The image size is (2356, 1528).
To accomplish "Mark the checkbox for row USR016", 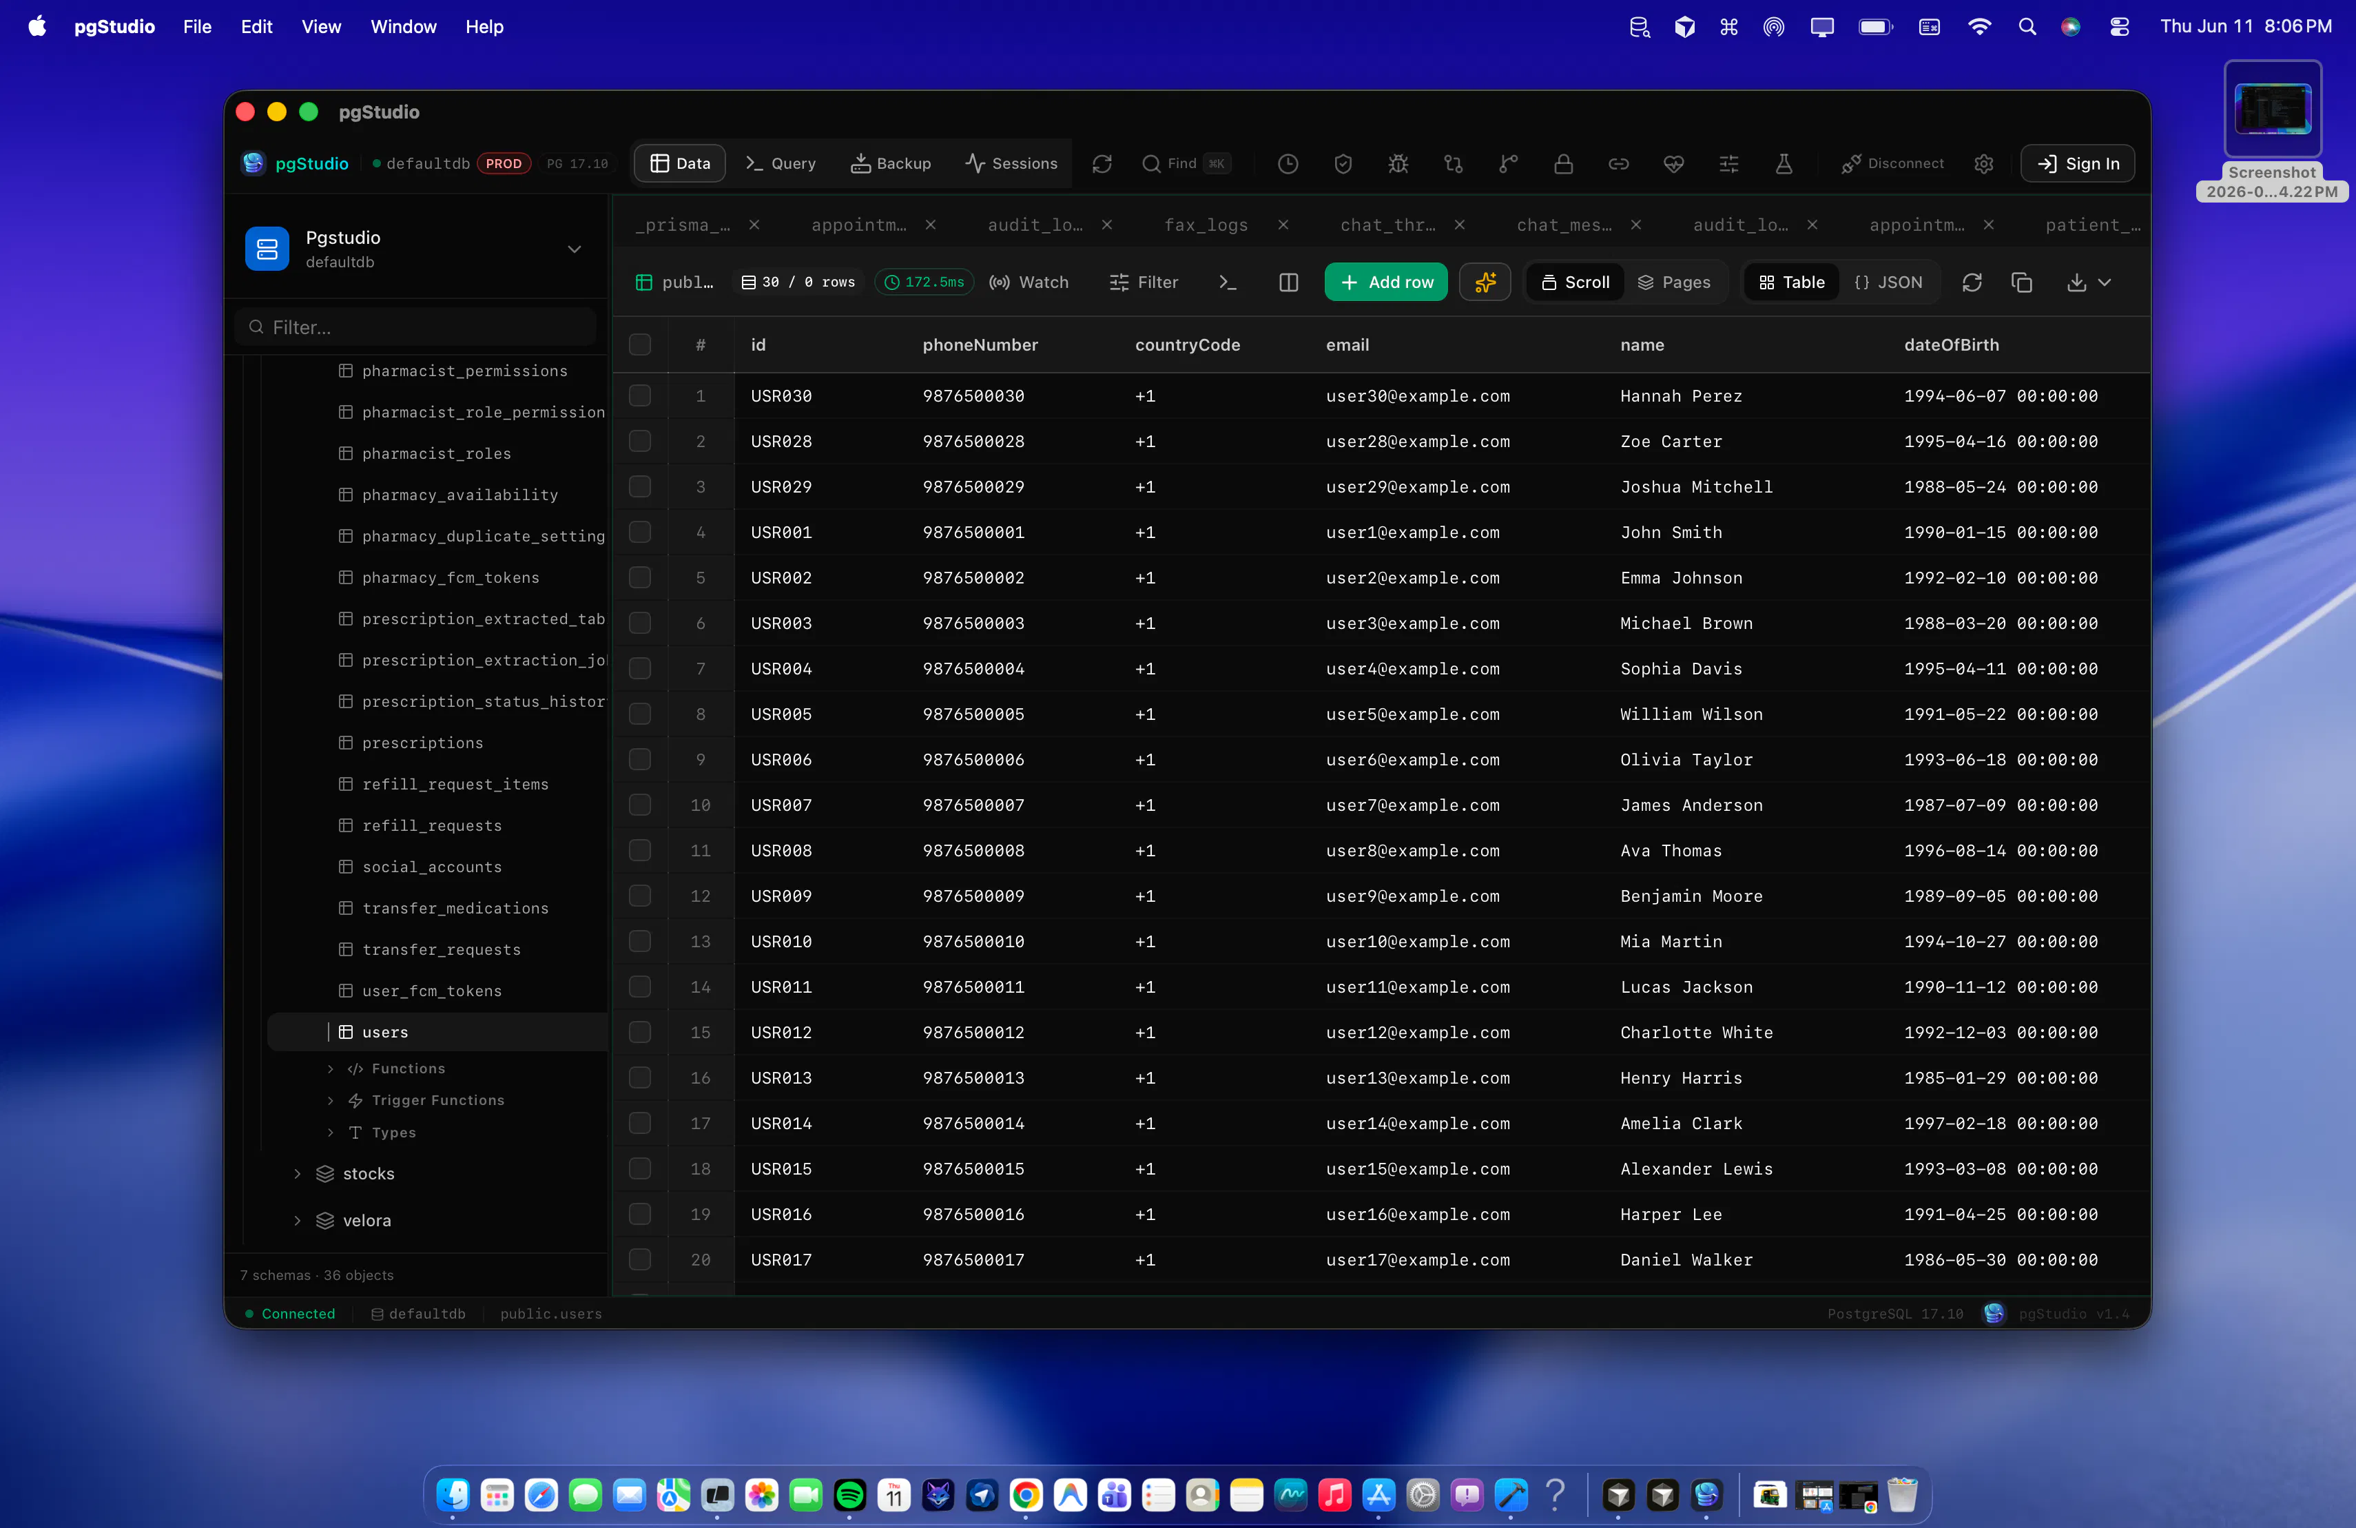I will point(641,1215).
